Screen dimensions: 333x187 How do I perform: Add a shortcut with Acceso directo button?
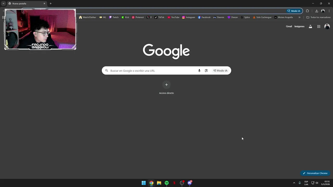point(166,87)
